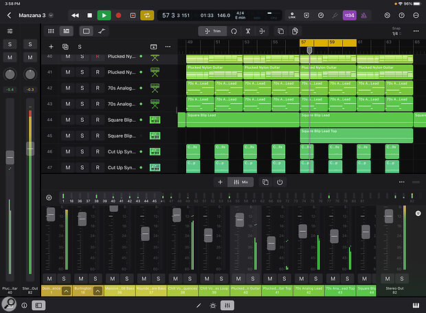Start playback with the green Play button

click(104, 16)
